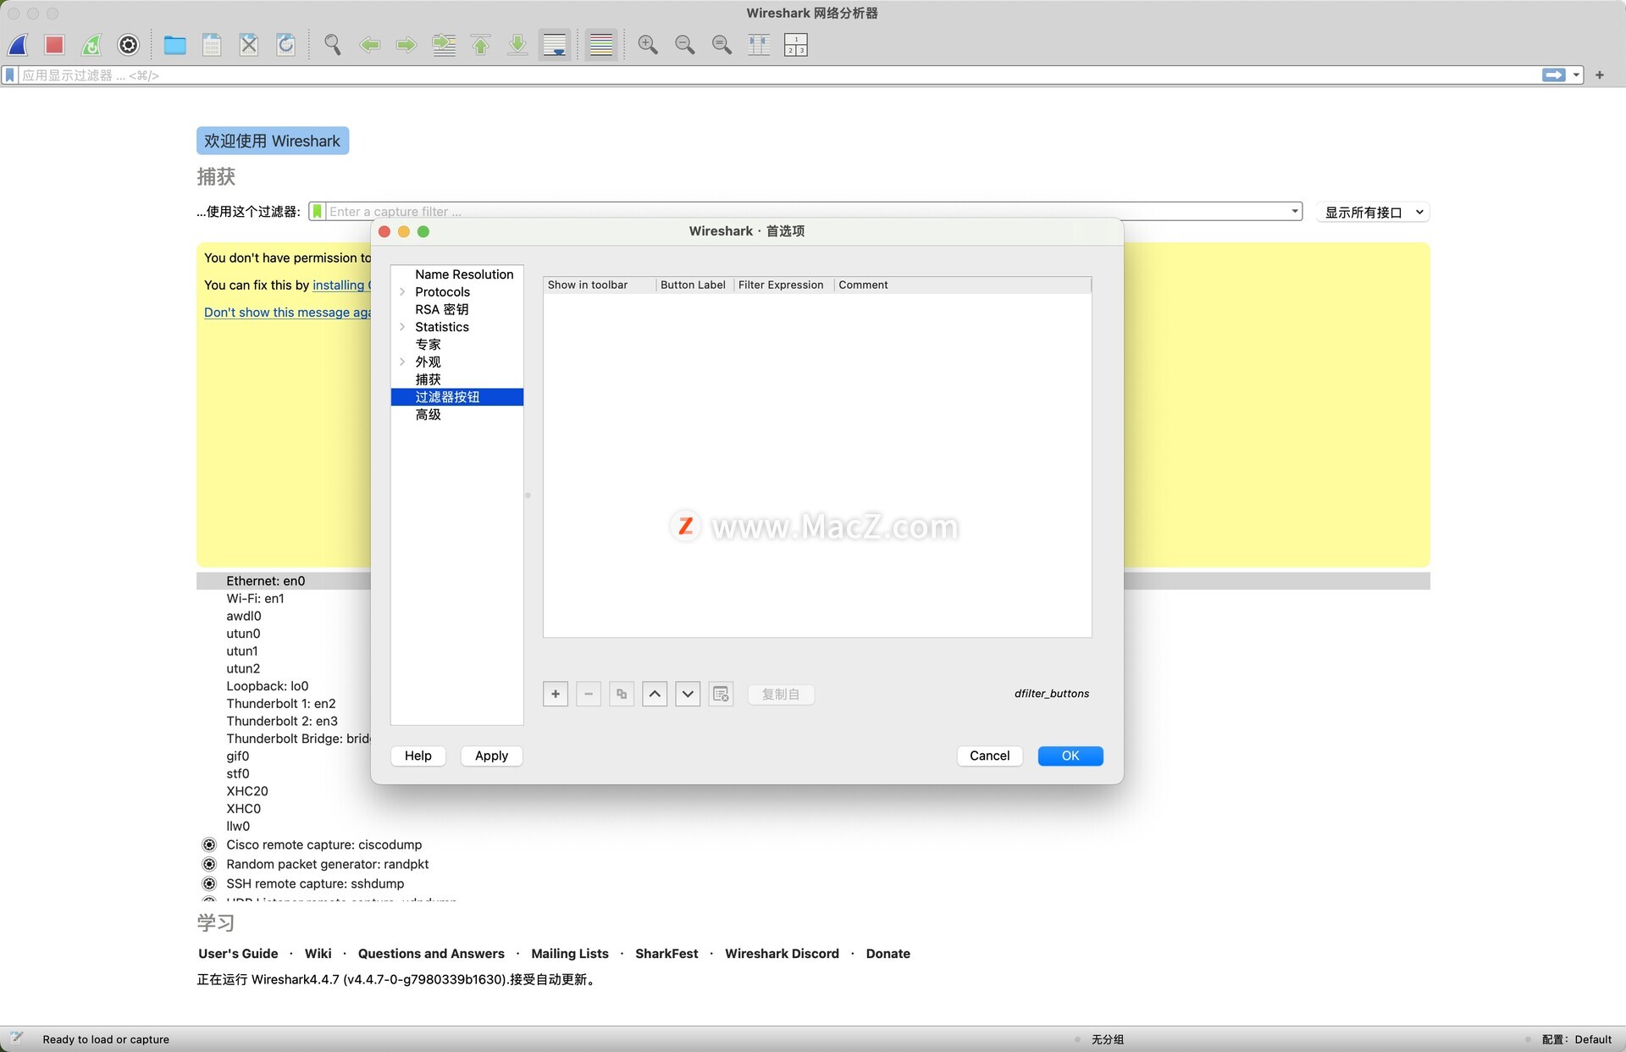Click capture file properties status icon
1626x1052 pixels.
pyautogui.click(x=15, y=1039)
